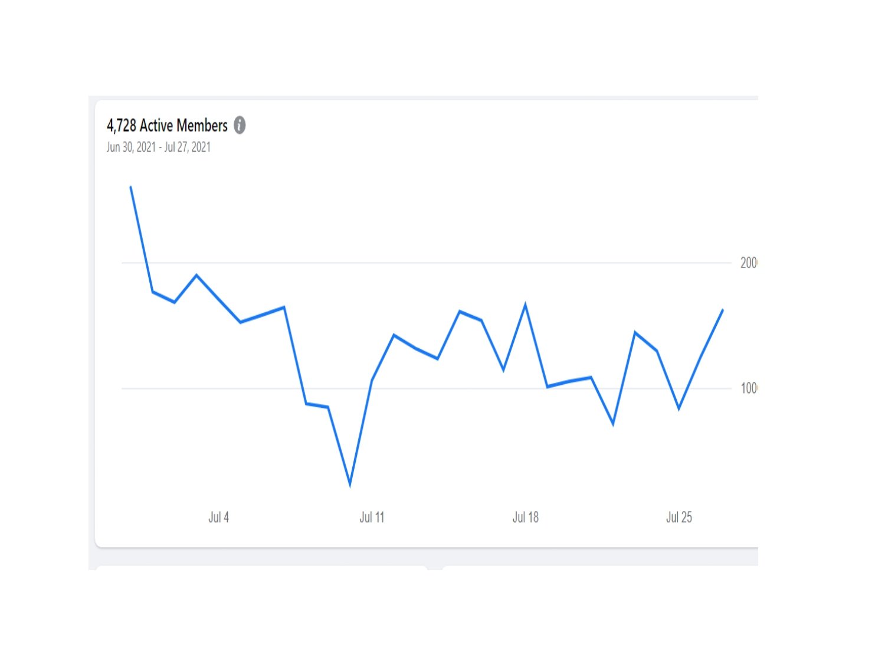The image size is (885, 664).
Task: Click the lowest dip point before Jul 11
Action: coord(350,485)
